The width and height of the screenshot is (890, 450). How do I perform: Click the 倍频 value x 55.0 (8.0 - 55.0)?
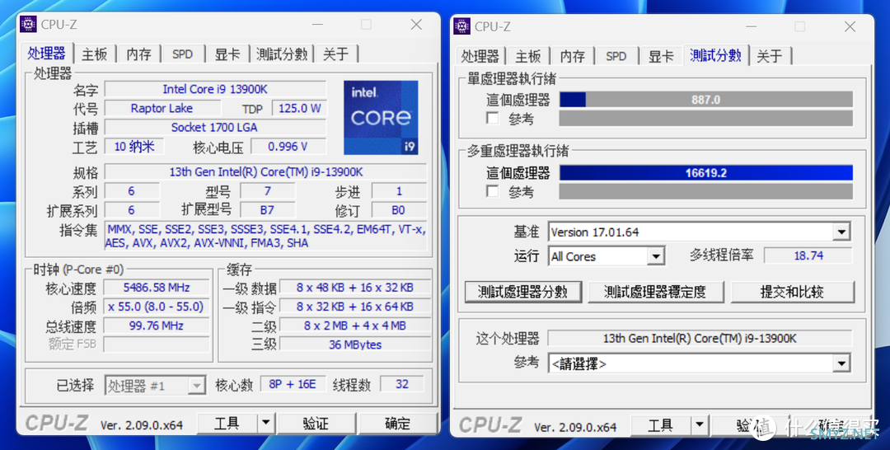[x=157, y=307]
